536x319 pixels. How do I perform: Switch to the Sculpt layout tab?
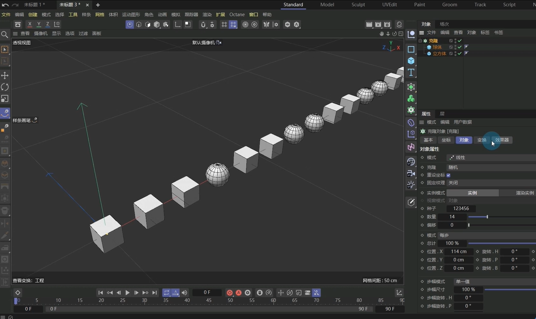[358, 5]
